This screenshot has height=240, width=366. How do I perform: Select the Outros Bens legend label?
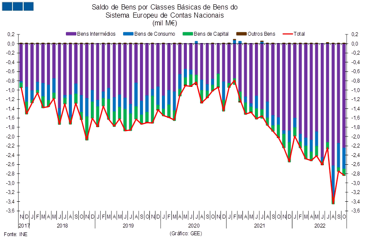point(261,34)
